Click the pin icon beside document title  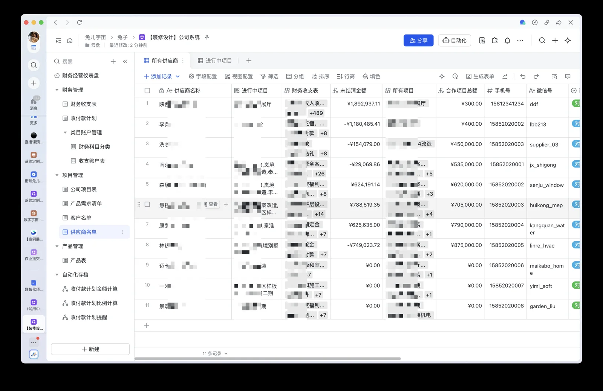point(207,37)
